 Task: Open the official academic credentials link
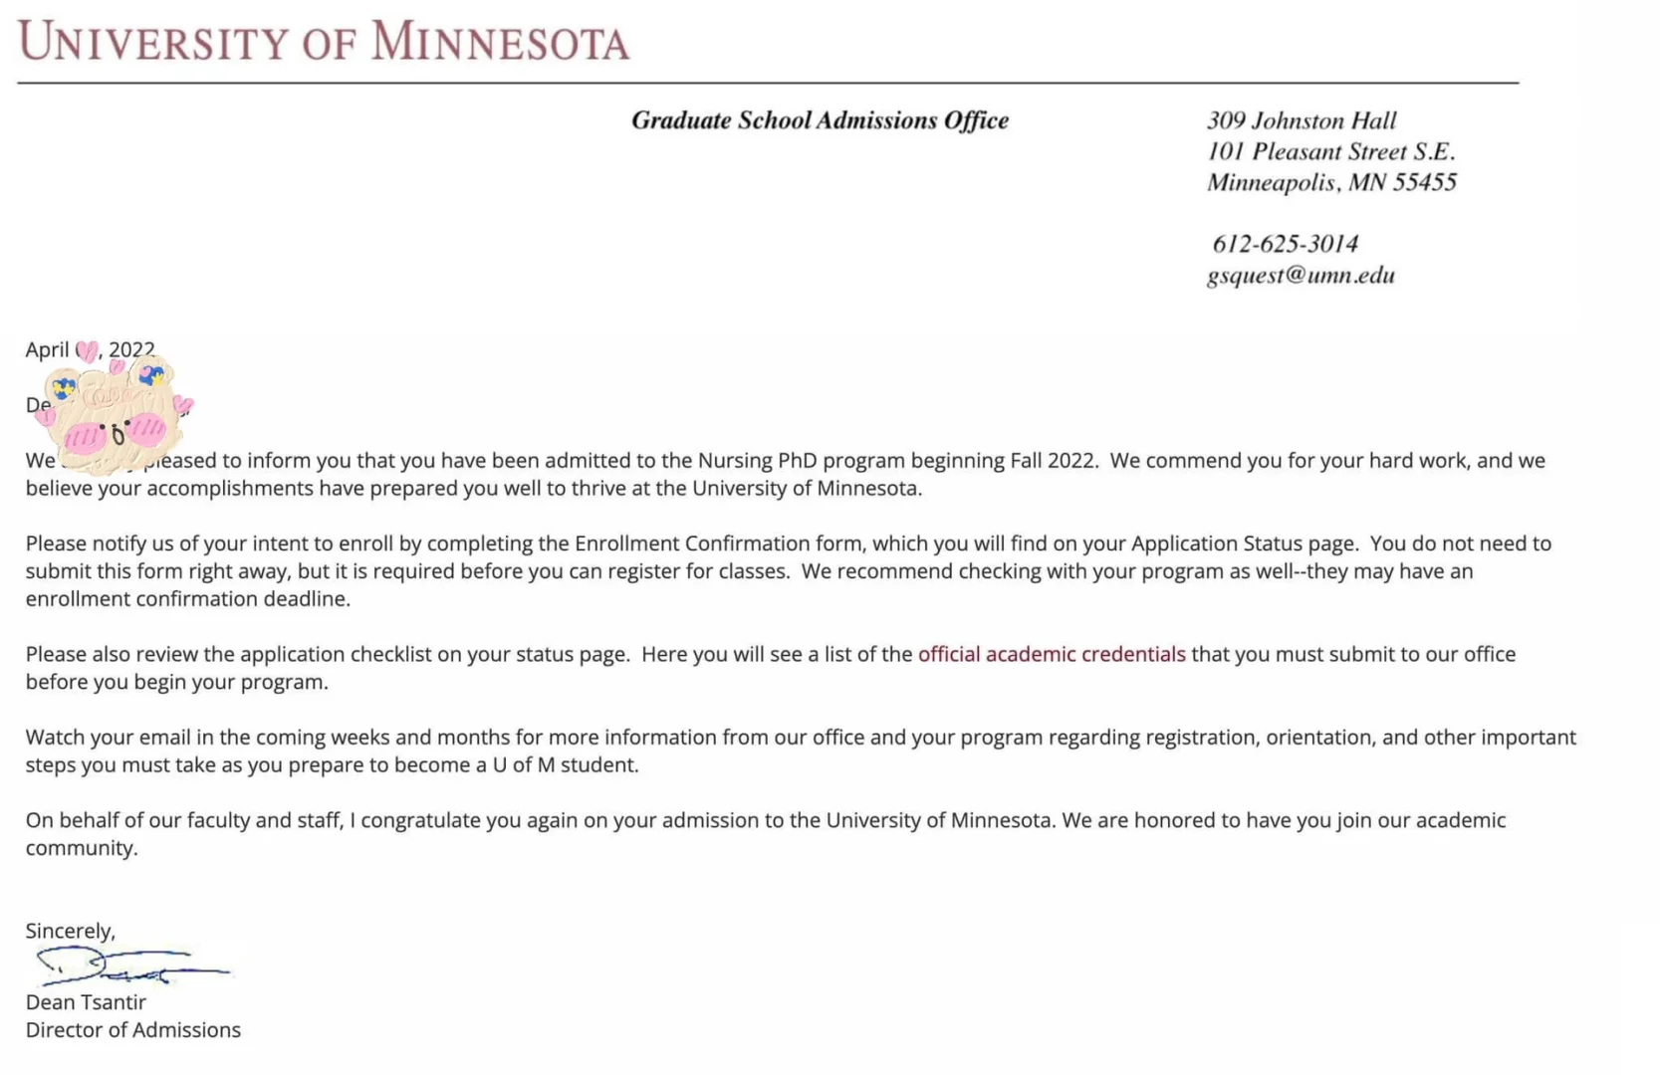tap(1051, 654)
